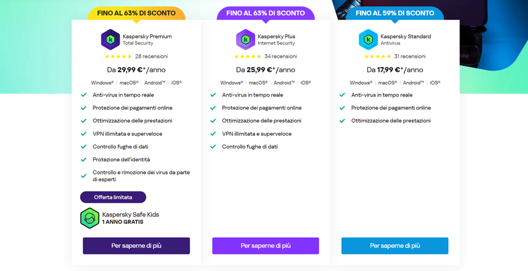This screenshot has width=528, height=271.
Task: Click the Offerta limitata badge
Action: click(x=113, y=197)
